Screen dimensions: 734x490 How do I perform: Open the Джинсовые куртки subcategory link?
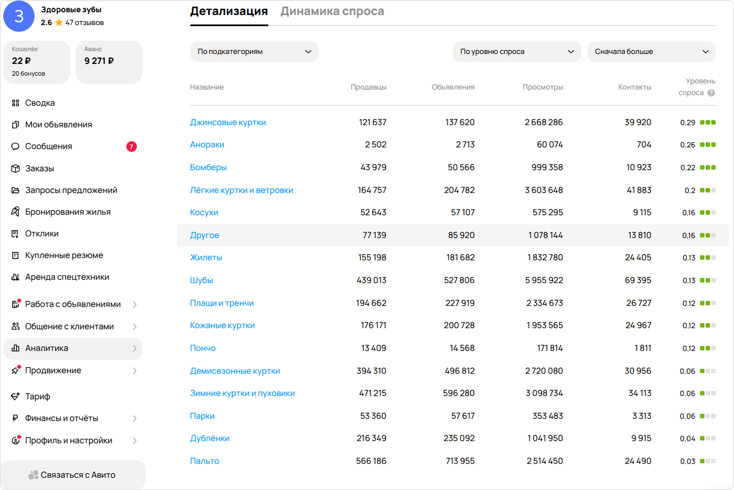pyautogui.click(x=228, y=122)
